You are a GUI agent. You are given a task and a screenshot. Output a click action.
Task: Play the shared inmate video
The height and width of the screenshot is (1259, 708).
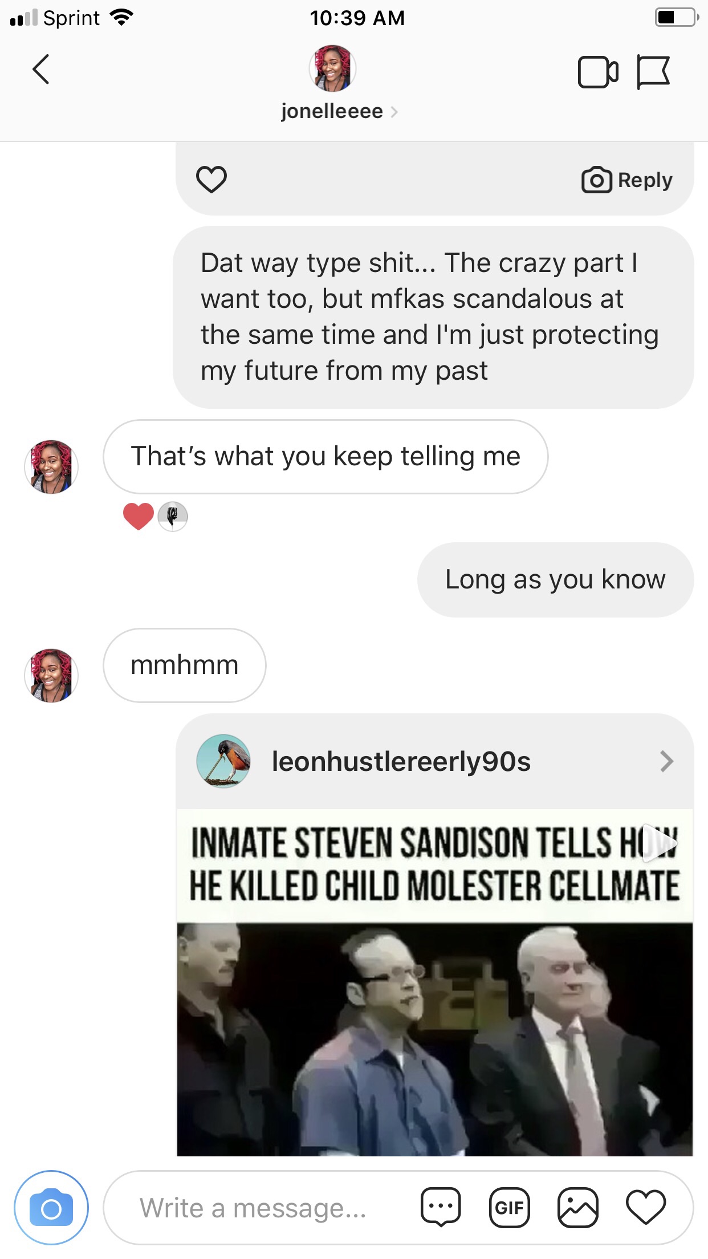coord(435,982)
